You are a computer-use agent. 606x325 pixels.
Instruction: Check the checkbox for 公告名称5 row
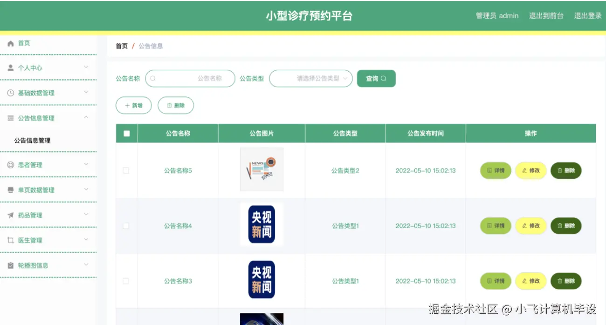(126, 171)
